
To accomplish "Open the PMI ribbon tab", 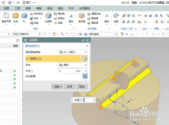I will [71, 8].
